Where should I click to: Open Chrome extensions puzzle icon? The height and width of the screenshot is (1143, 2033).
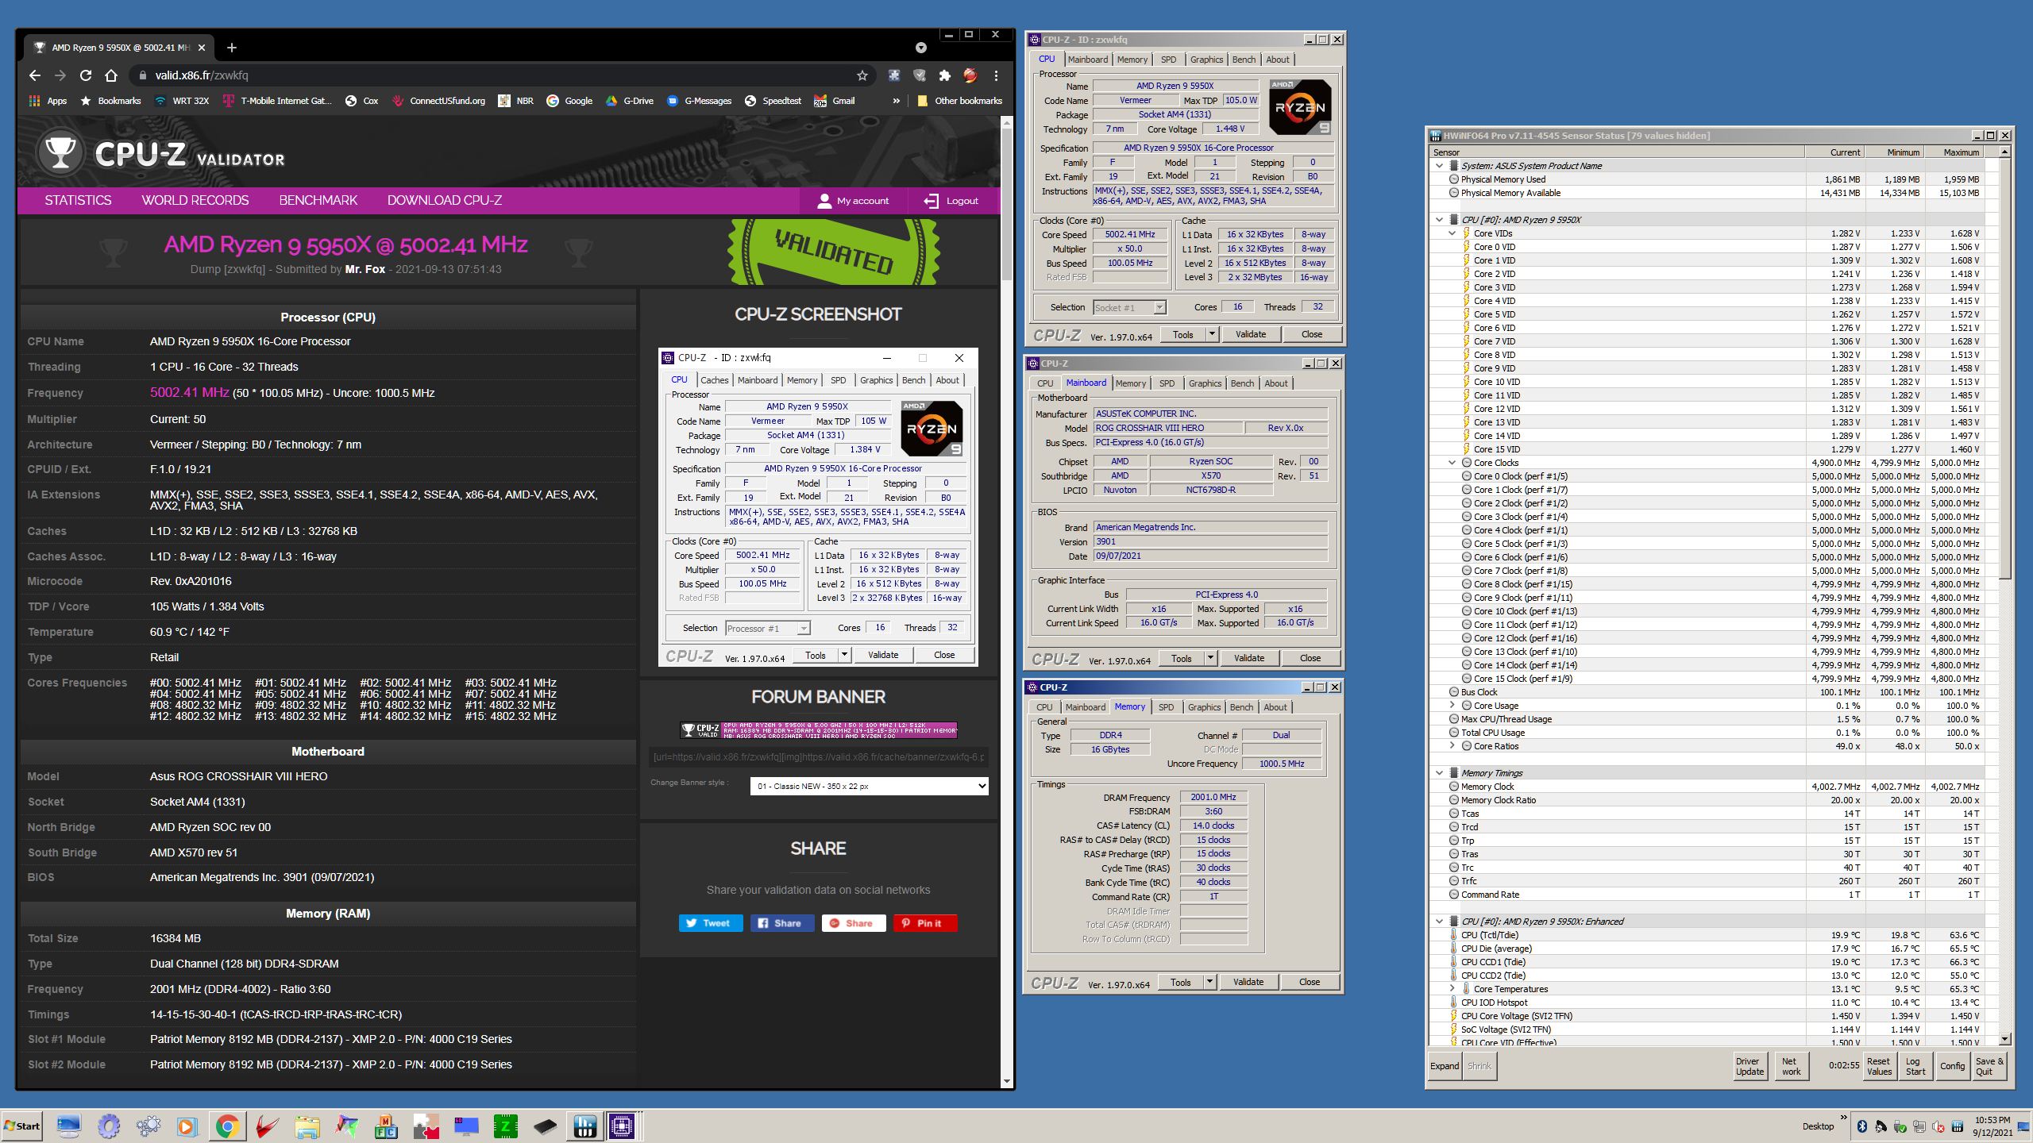944,75
